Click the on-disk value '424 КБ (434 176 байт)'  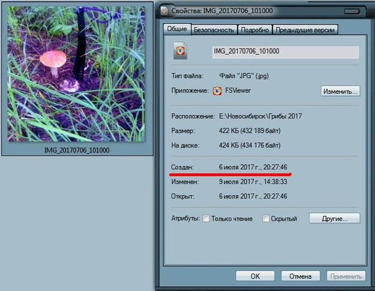(x=250, y=145)
